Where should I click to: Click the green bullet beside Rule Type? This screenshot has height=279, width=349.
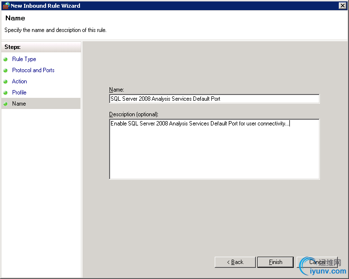[5, 59]
